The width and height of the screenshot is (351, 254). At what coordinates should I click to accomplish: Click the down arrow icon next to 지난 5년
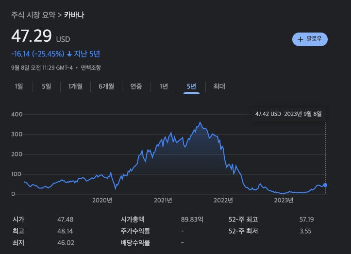pyautogui.click(x=69, y=54)
